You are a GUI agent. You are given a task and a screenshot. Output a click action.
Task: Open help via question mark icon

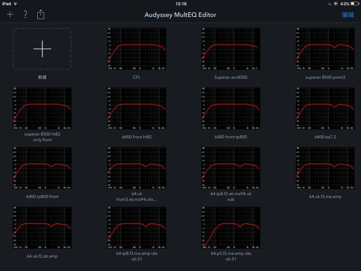pos(25,14)
